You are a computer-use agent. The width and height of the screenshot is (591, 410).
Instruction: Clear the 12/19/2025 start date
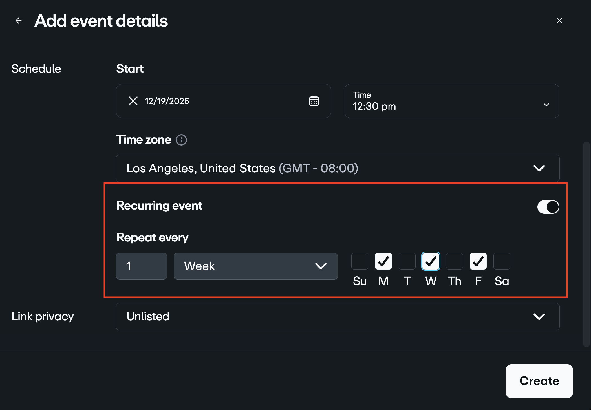[x=133, y=101]
